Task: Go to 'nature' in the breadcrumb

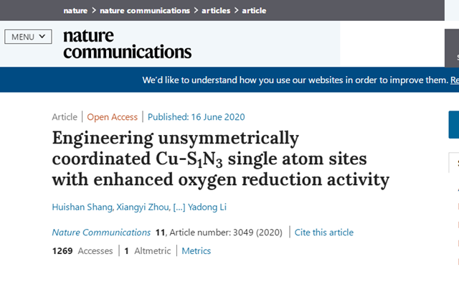Action: [x=75, y=11]
